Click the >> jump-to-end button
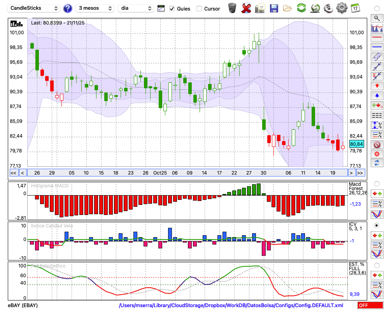The image size is (389, 311). (x=360, y=173)
